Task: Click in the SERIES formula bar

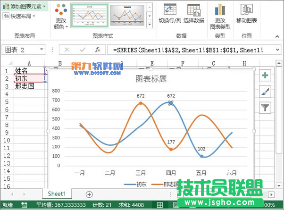Action: pos(190,50)
